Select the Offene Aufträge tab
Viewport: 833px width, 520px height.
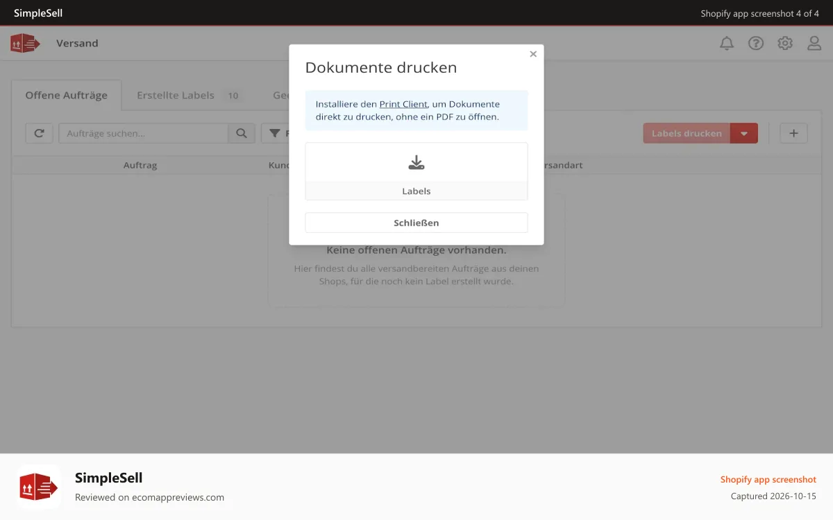pos(67,96)
